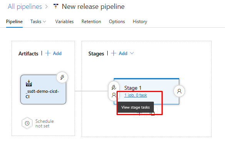This screenshot has height=144, width=225.
Task: Switch to the Variables tab
Action: coord(65,22)
